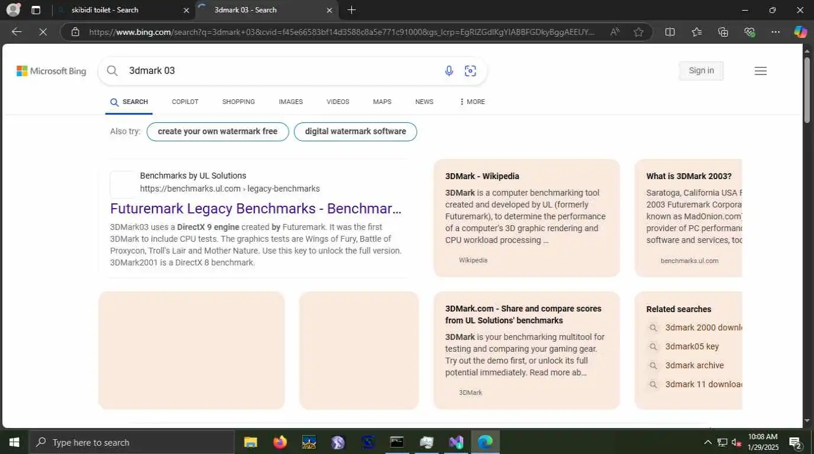Start voice search with microphone
The image size is (814, 454).
tap(449, 71)
